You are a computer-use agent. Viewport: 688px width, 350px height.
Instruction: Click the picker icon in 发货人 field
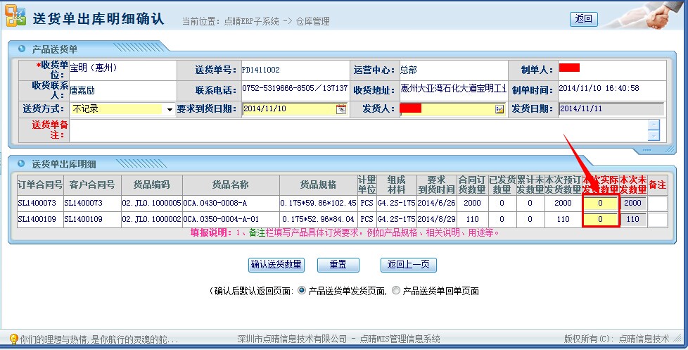point(499,109)
